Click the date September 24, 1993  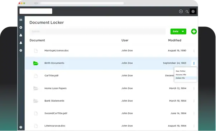[x=174, y=63]
